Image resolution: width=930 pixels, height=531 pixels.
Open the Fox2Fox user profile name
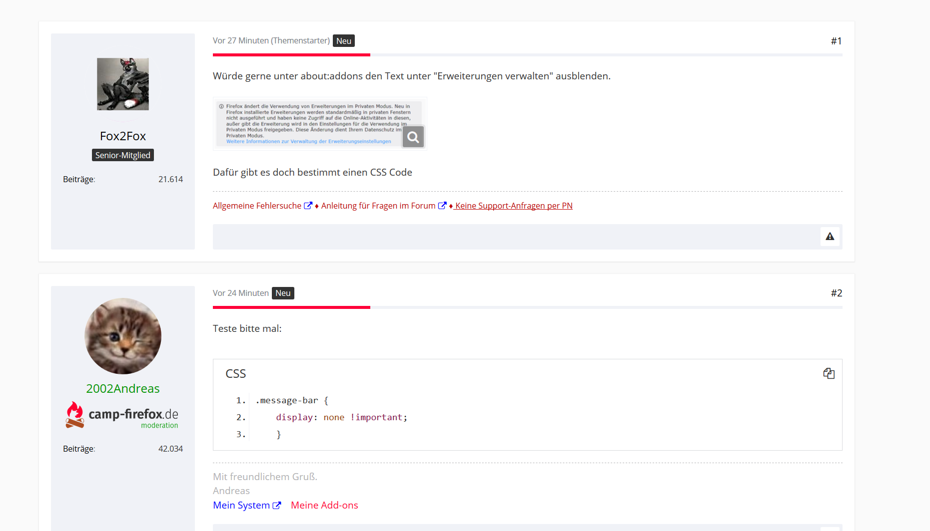(123, 136)
